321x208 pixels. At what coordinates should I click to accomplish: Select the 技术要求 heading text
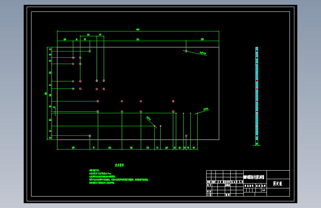pyautogui.click(x=119, y=165)
